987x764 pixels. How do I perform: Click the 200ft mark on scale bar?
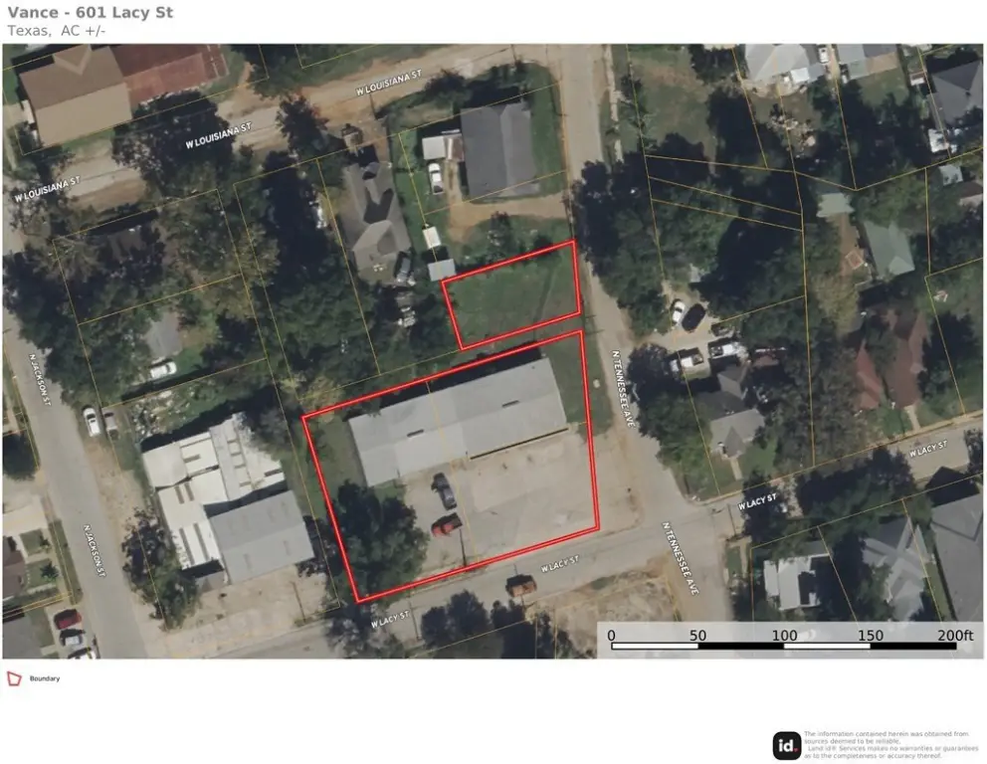click(x=955, y=635)
